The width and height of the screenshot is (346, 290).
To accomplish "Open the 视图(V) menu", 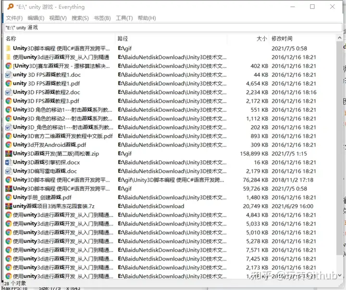I will click(x=58, y=18).
